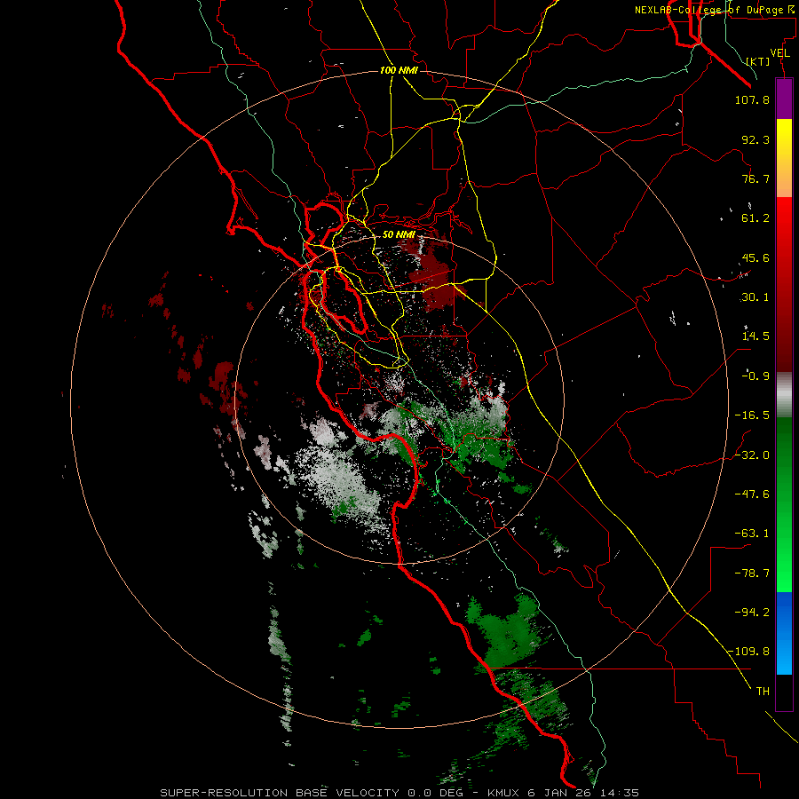
Task: Click the '92.3' legend value
Action: [755, 139]
